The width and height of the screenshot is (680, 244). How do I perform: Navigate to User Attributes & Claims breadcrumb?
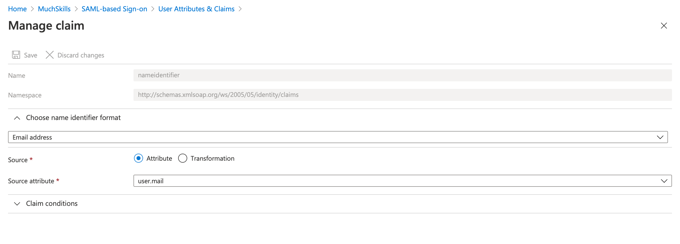(196, 9)
